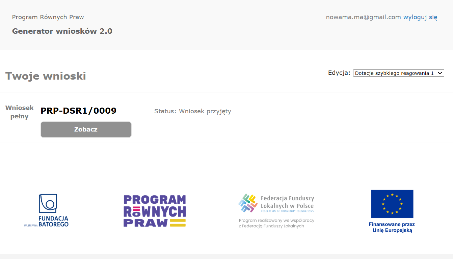The image size is (453, 259).
Task: Click the Edycja: label
Action: tap(339, 73)
